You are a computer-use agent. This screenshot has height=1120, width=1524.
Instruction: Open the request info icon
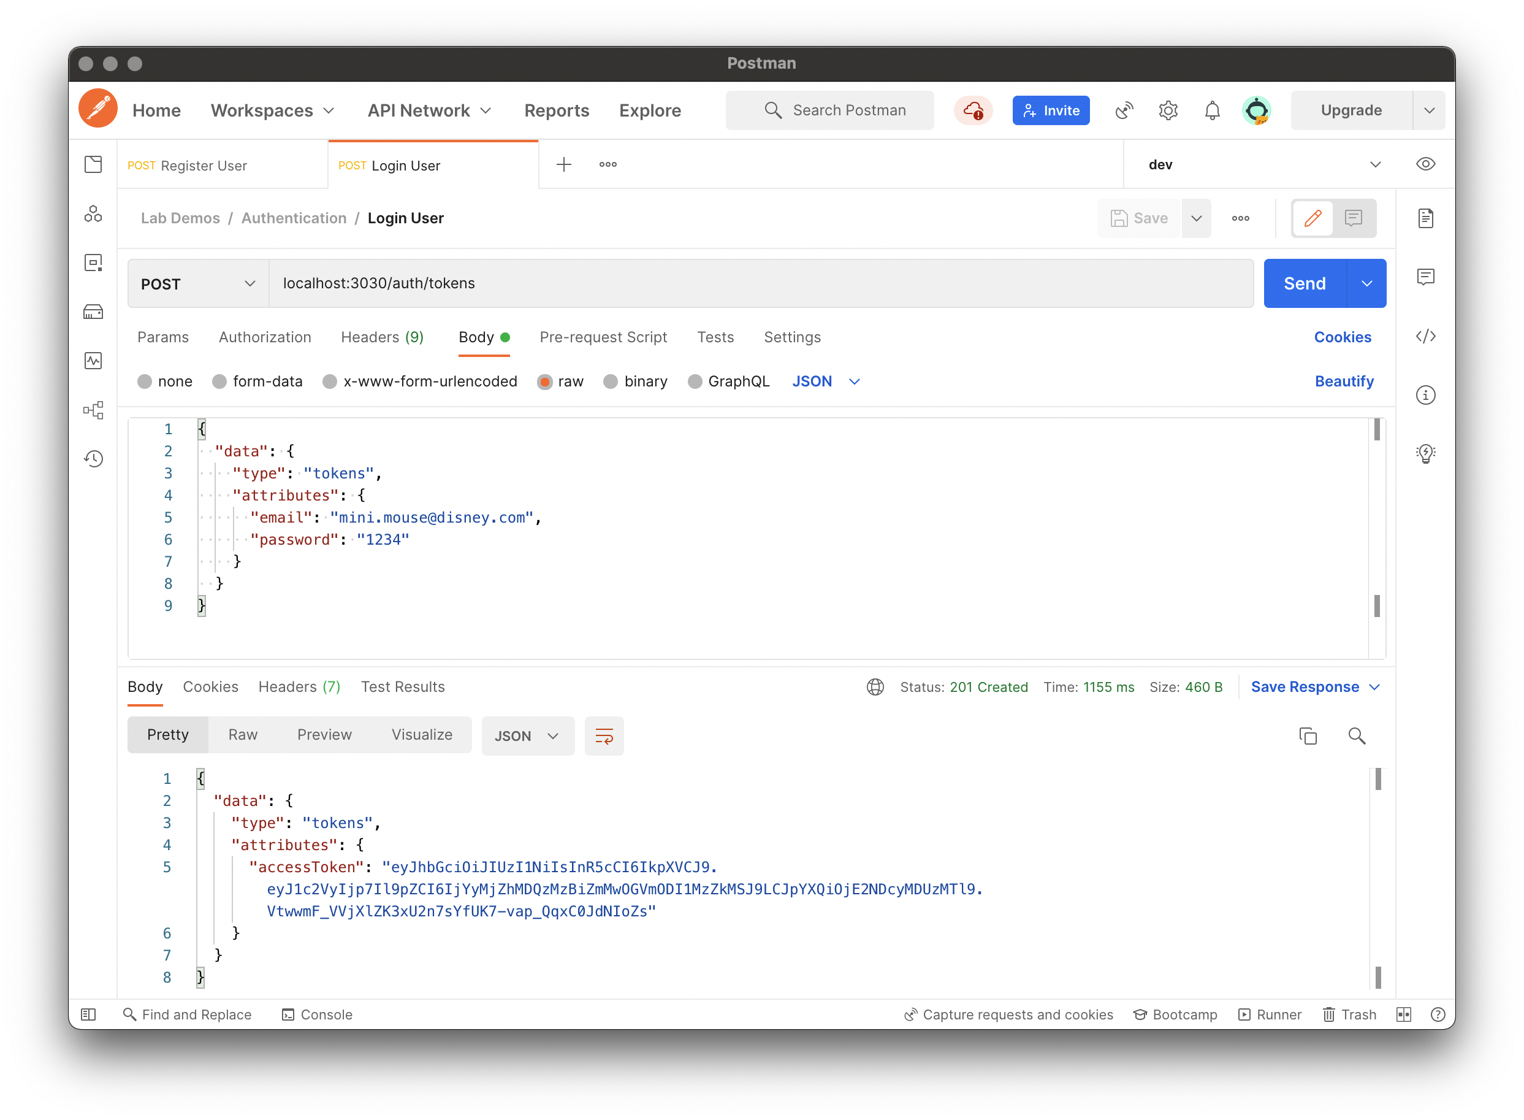pyautogui.click(x=1427, y=395)
